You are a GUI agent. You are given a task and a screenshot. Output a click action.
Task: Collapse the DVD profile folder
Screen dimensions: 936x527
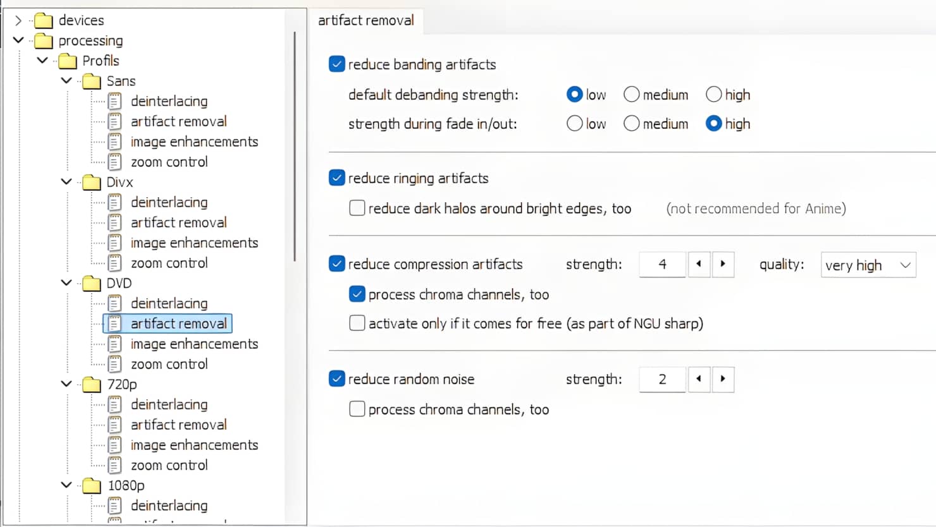tap(66, 283)
